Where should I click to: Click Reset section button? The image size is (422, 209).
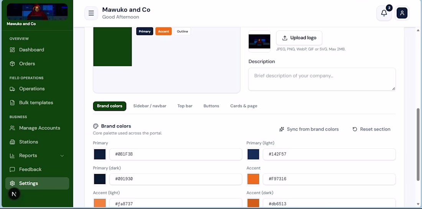(371, 129)
